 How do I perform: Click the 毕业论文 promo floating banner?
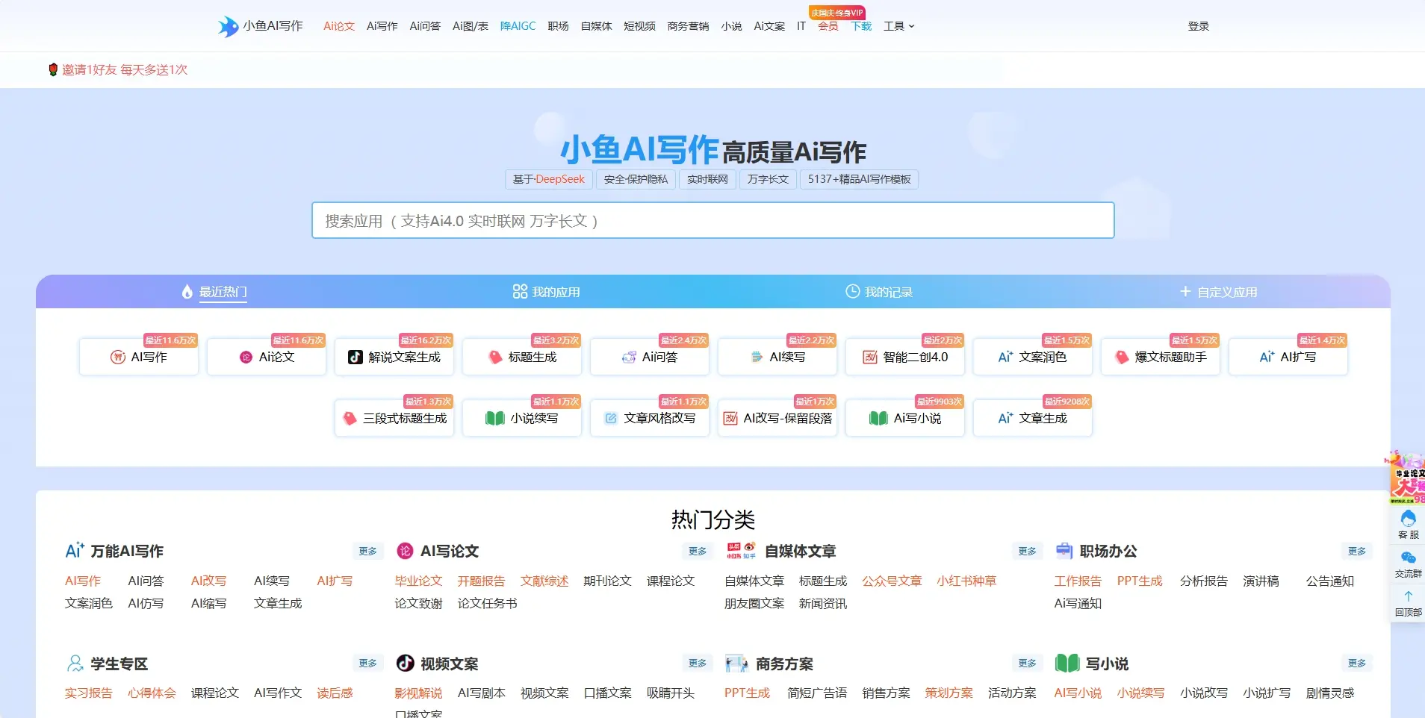click(x=1408, y=478)
